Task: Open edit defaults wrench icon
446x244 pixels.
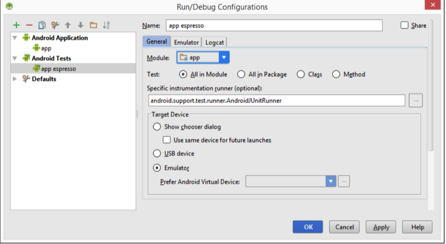Action: coord(55,25)
